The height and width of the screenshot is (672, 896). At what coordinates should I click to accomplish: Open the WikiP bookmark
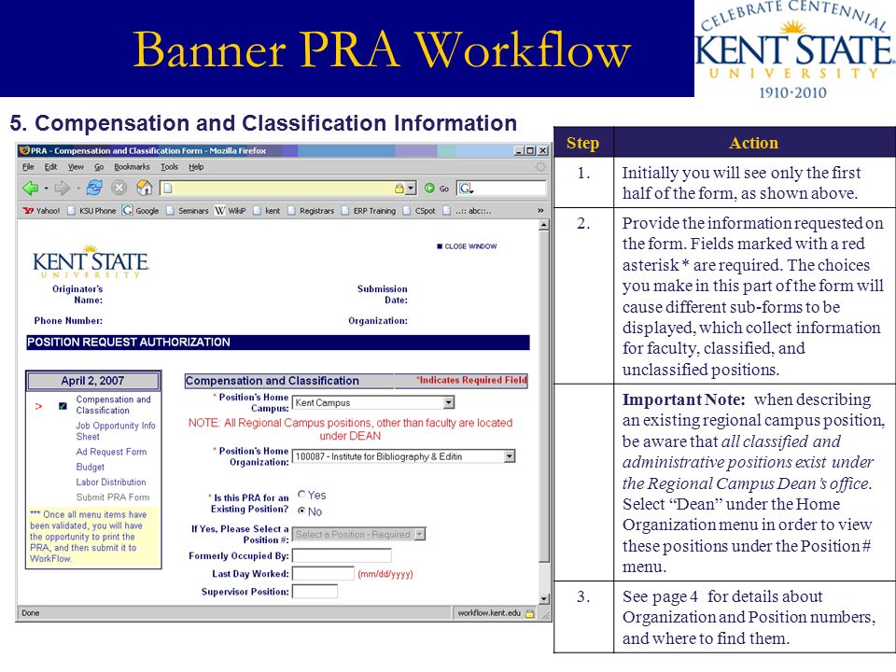click(231, 211)
